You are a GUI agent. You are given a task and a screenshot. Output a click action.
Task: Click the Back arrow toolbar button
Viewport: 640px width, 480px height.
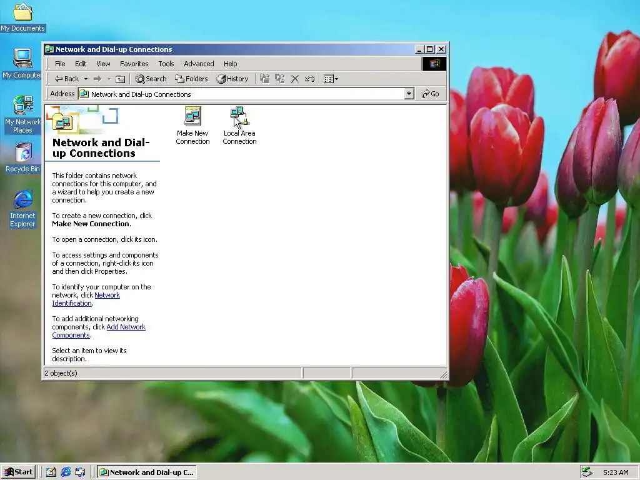66,79
